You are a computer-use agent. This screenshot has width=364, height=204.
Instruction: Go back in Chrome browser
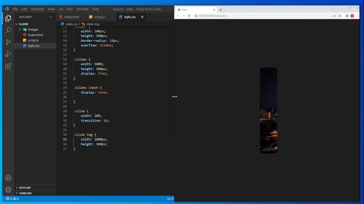177,16
